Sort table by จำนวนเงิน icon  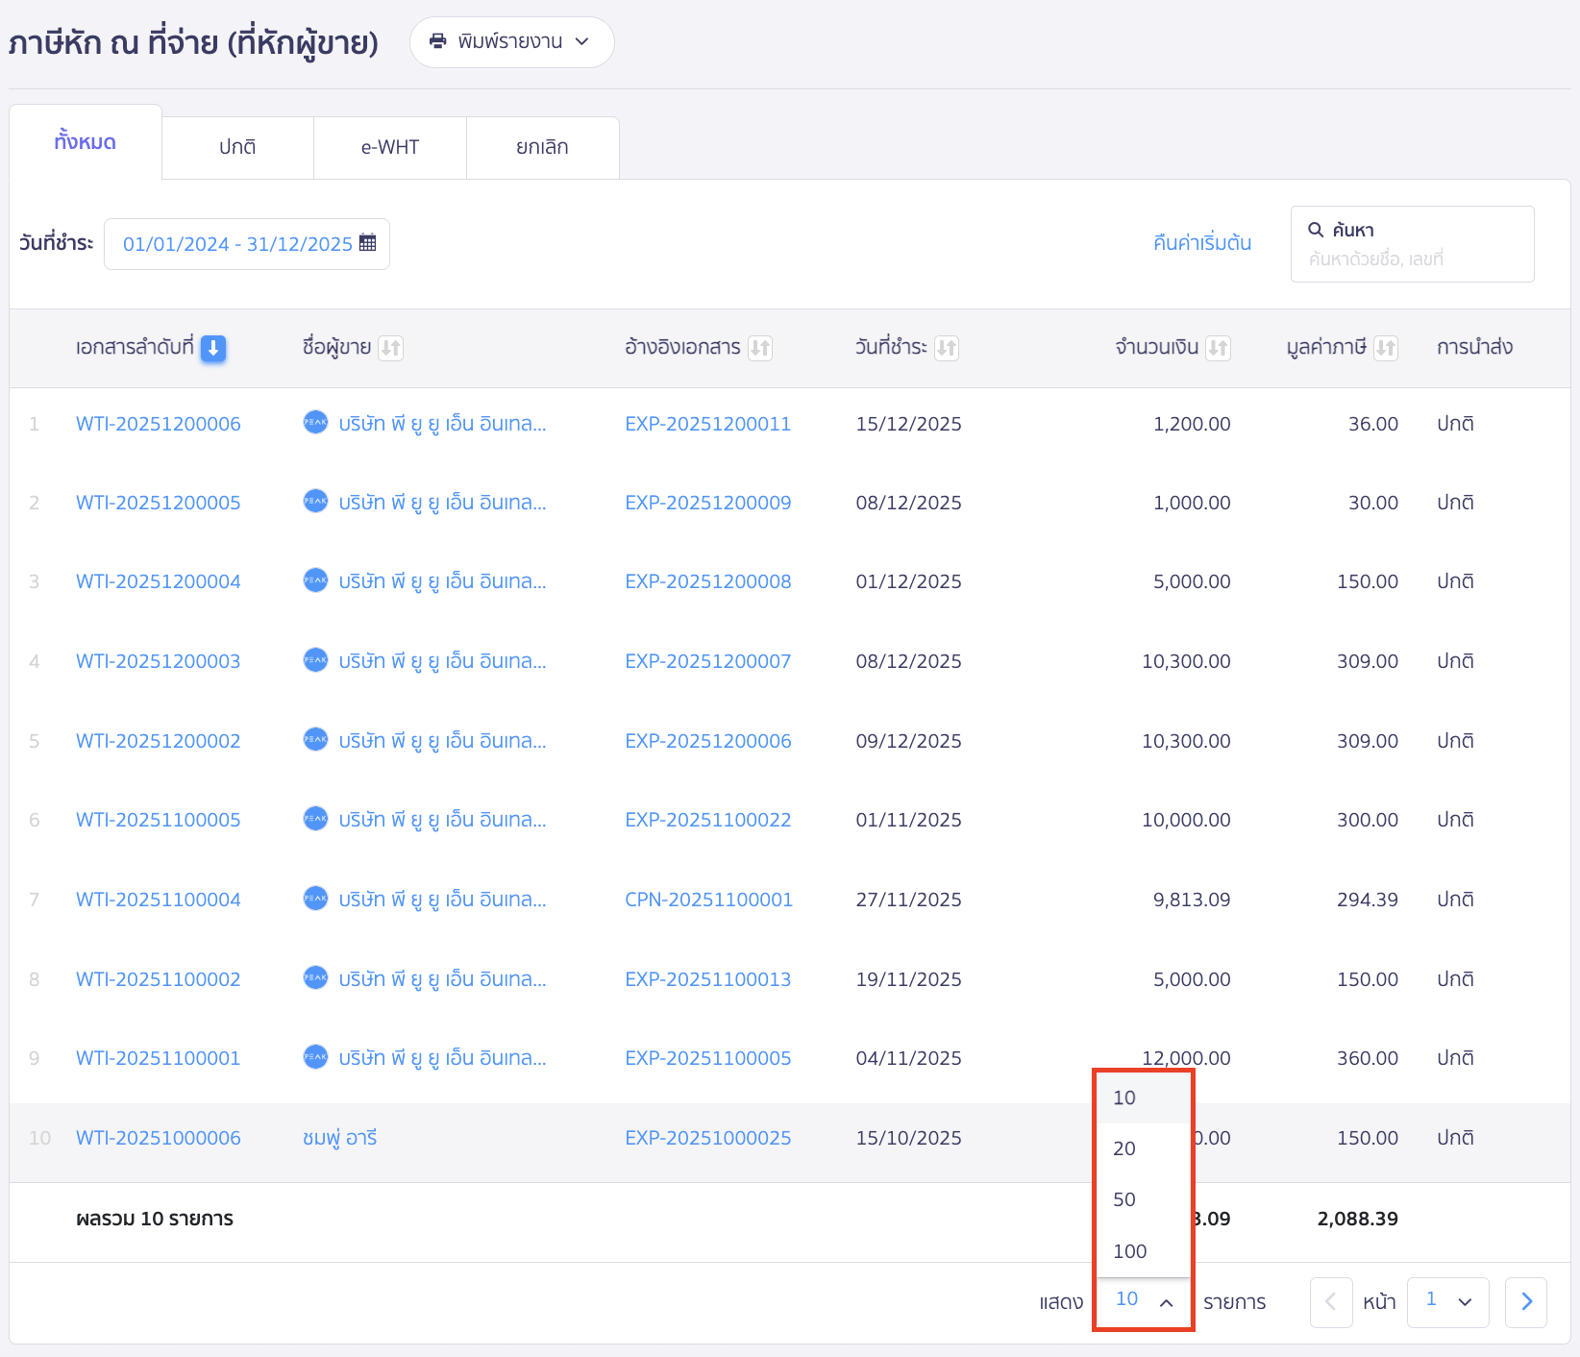(x=1218, y=348)
